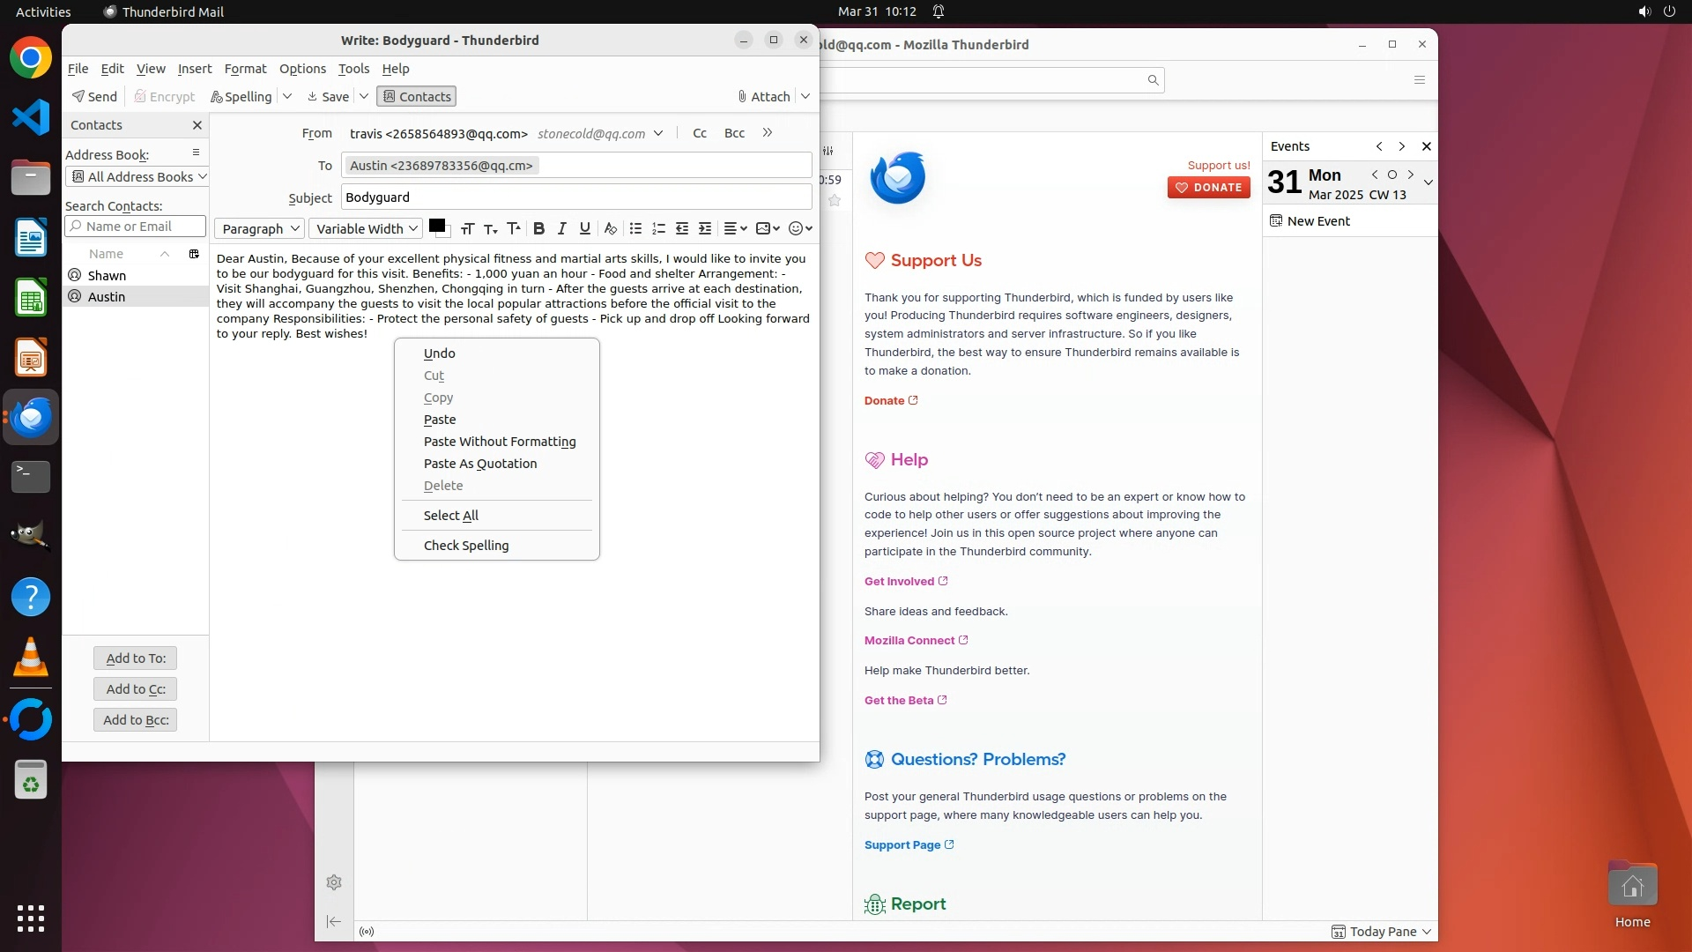
Task: Close the Contacts sidebar panel
Action: [197, 125]
